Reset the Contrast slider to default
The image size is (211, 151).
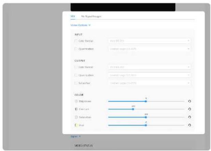click(189, 109)
